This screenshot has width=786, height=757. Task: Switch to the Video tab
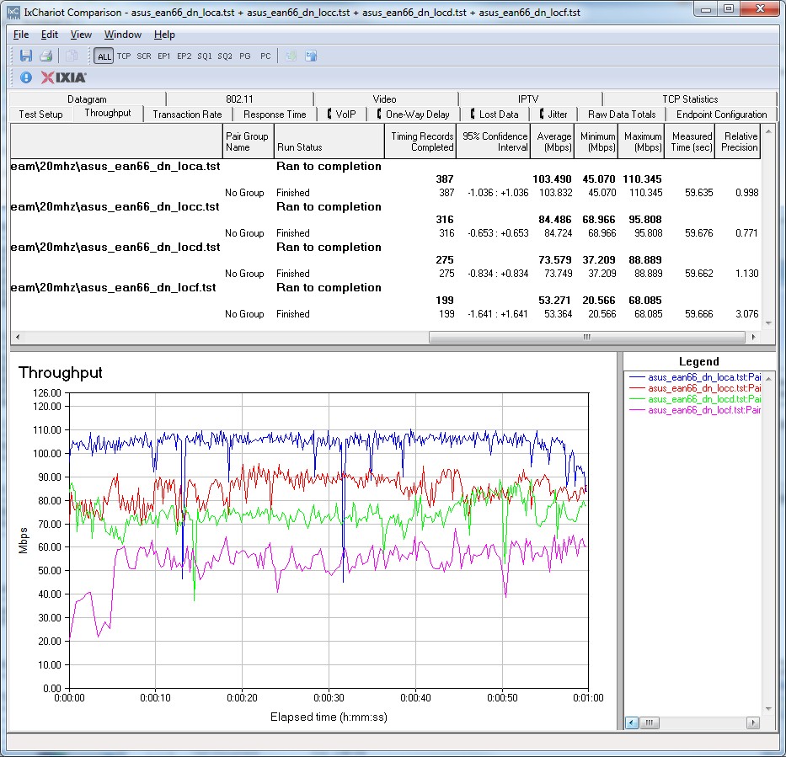tap(384, 99)
